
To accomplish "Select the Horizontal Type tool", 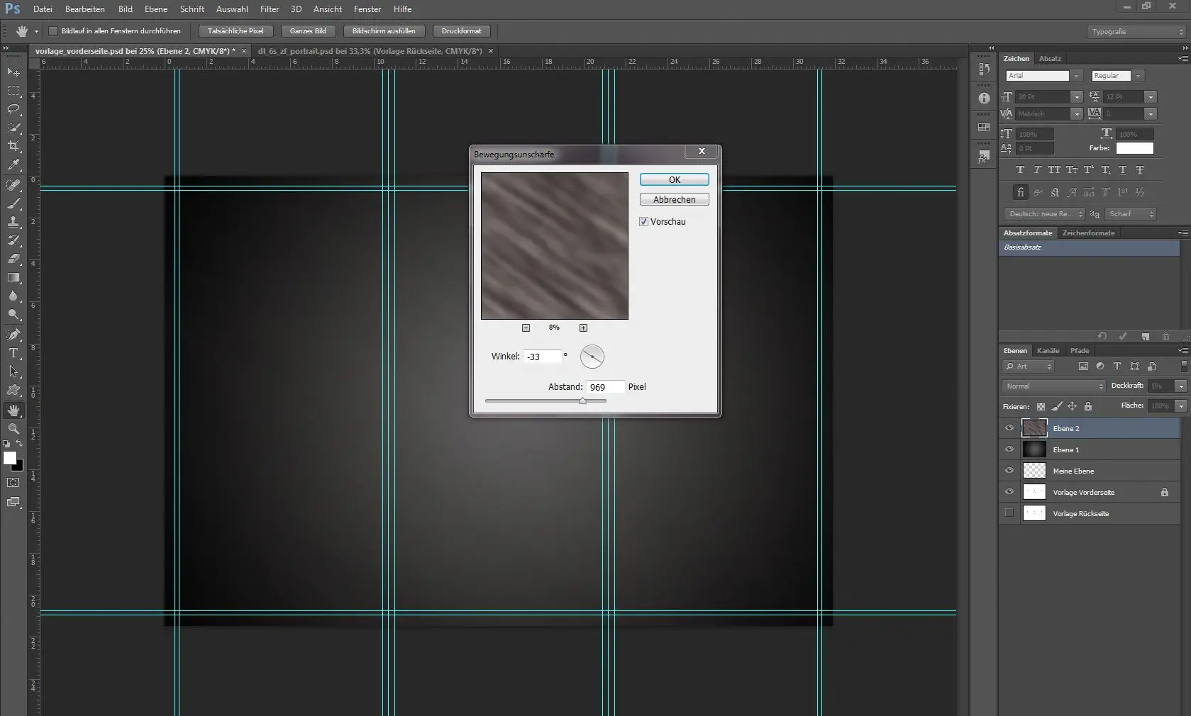I will coord(13,353).
